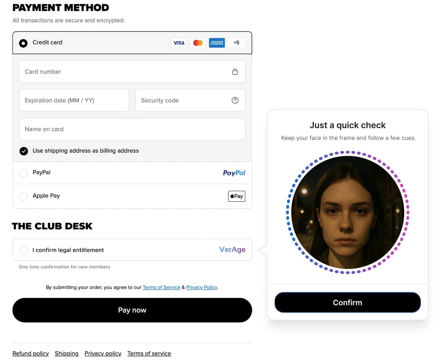Open the Privacy Policy link

(x=202, y=287)
